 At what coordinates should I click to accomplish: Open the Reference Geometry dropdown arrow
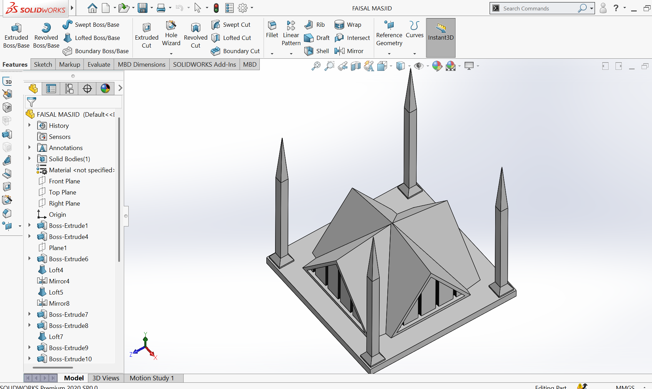[x=389, y=53]
